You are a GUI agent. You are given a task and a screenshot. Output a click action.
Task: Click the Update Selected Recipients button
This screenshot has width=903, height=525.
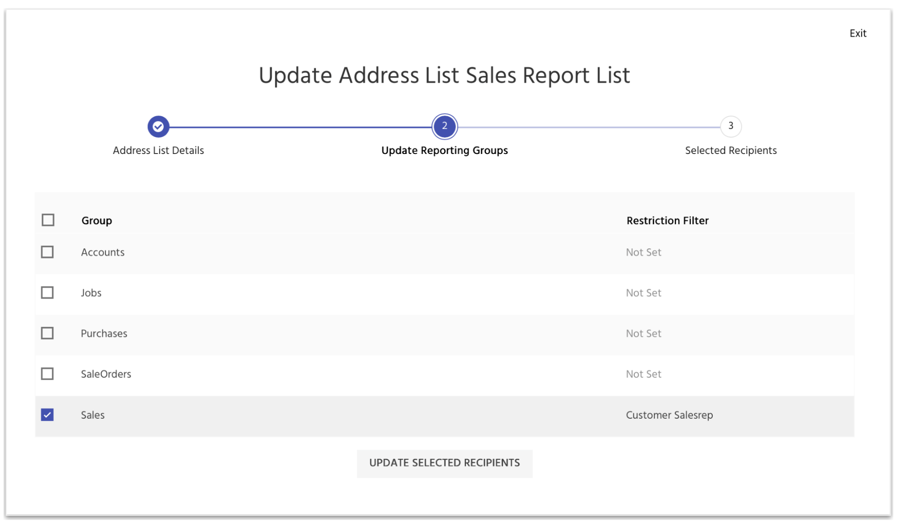click(x=444, y=463)
